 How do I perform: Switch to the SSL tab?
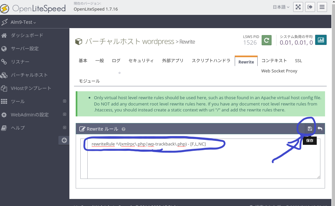click(298, 61)
